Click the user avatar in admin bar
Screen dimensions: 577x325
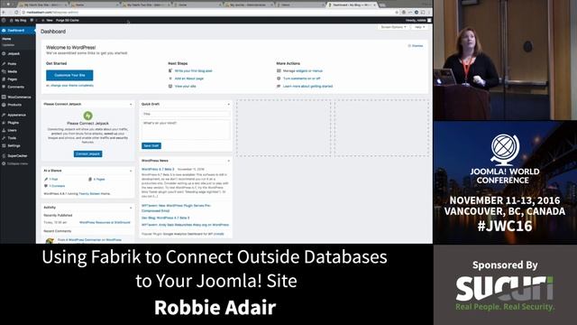coord(429,20)
